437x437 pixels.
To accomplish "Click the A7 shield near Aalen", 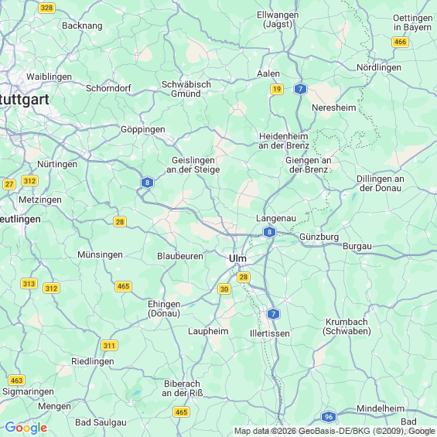I will (300, 89).
